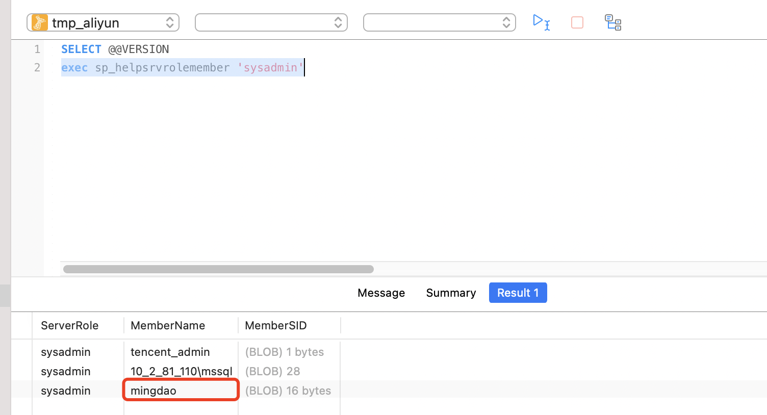Viewport: 767px width, 415px height.
Task: Select the tencent_admin member name cell
Action: (x=170, y=352)
